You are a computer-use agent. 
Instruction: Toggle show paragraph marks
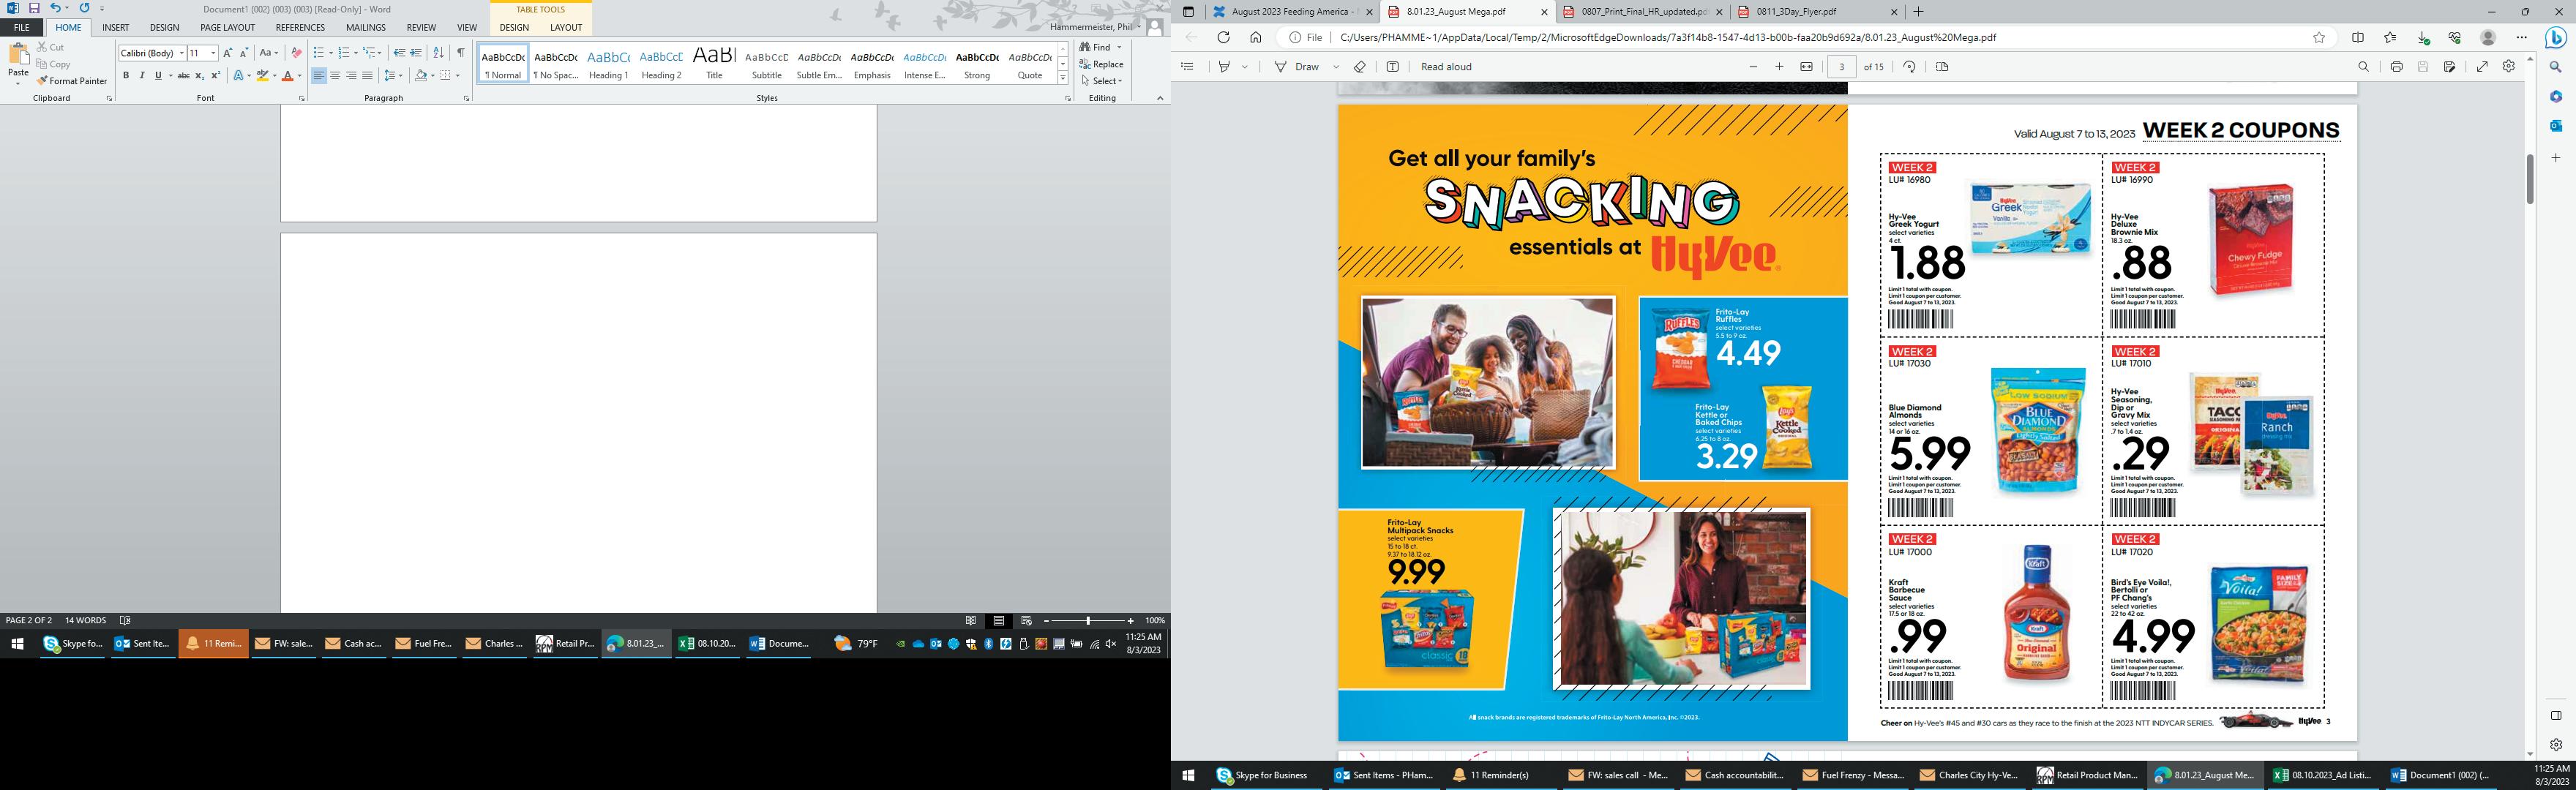(460, 53)
